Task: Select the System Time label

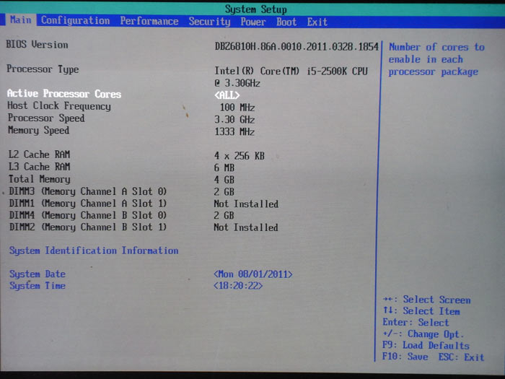Action: [x=37, y=286]
